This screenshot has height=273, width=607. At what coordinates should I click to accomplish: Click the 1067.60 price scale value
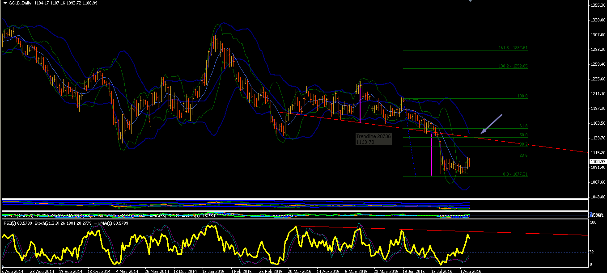598,182
